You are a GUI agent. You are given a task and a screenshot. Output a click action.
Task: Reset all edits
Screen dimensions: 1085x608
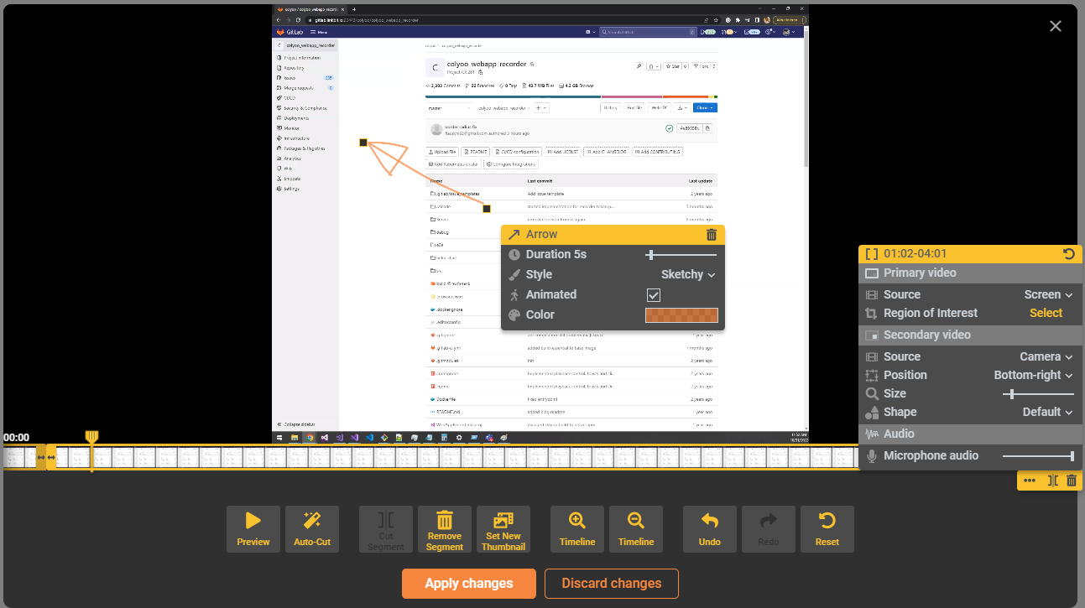click(x=827, y=529)
